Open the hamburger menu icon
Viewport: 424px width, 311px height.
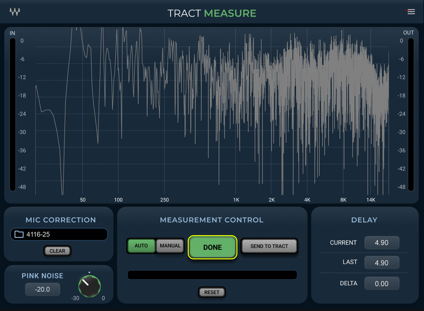point(411,12)
